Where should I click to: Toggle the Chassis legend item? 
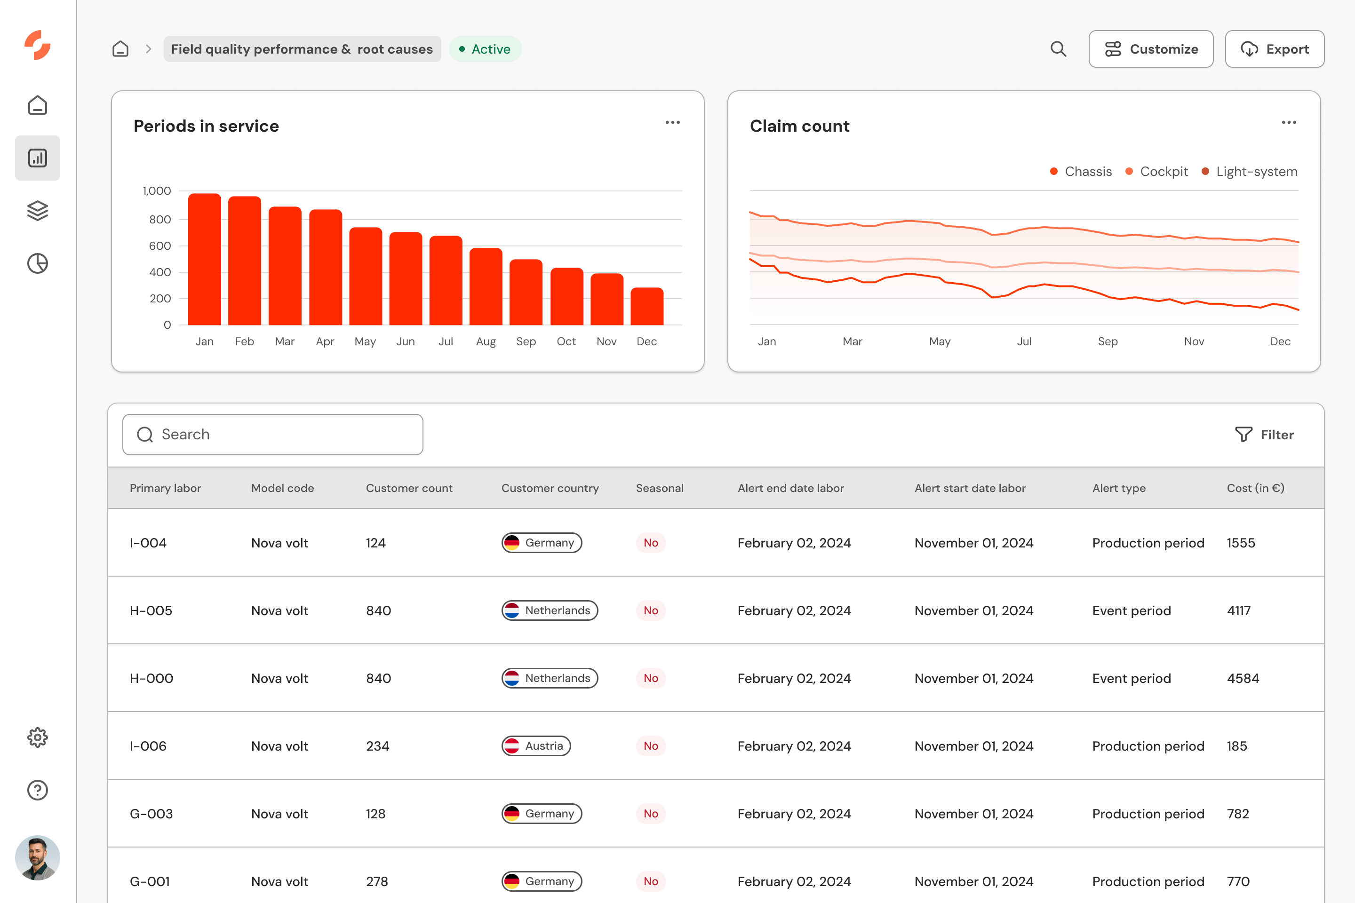1081,172
